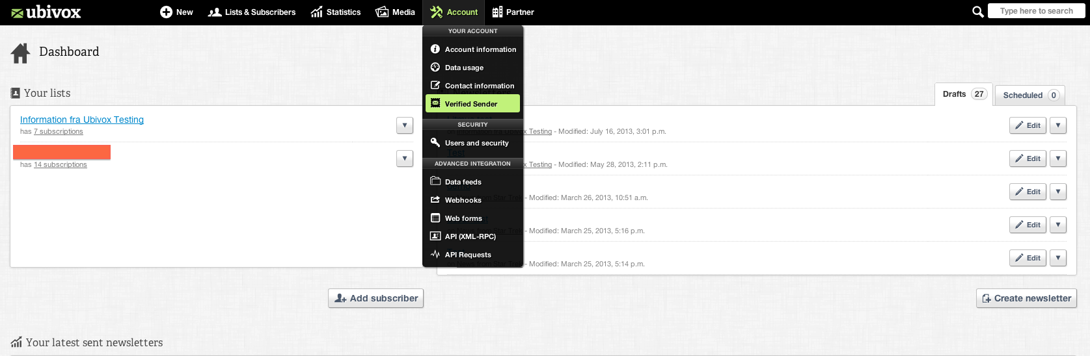Click the Dashboard home icon
This screenshot has width=1090, height=356.
pos(20,53)
